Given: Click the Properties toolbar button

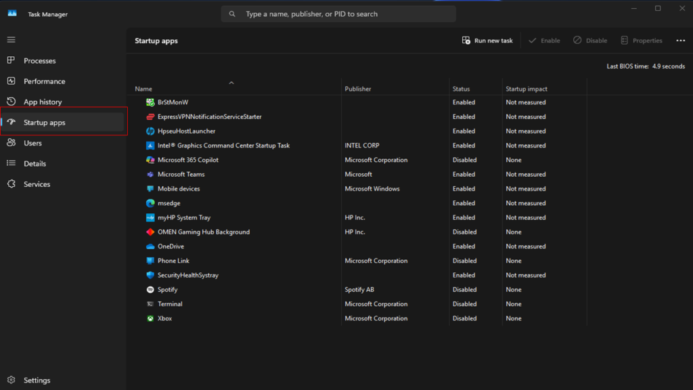Looking at the screenshot, I should tap(642, 41).
